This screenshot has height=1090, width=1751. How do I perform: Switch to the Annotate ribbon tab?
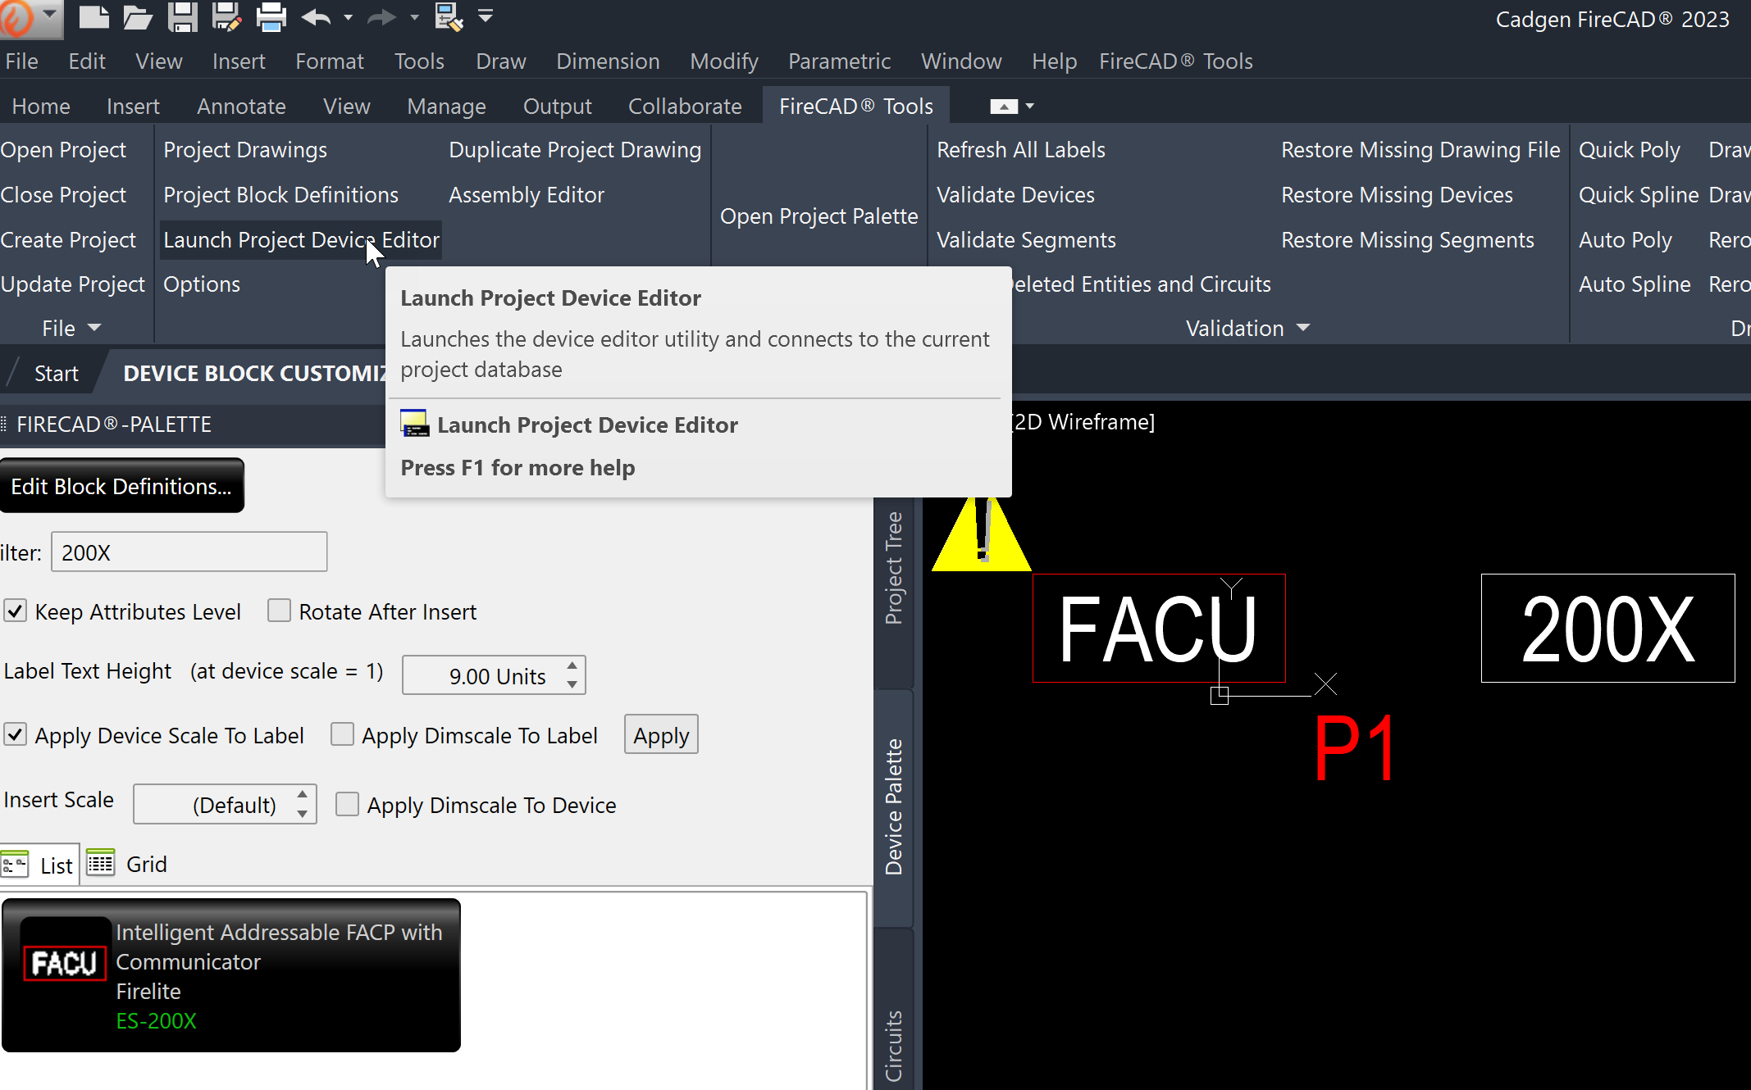(241, 106)
